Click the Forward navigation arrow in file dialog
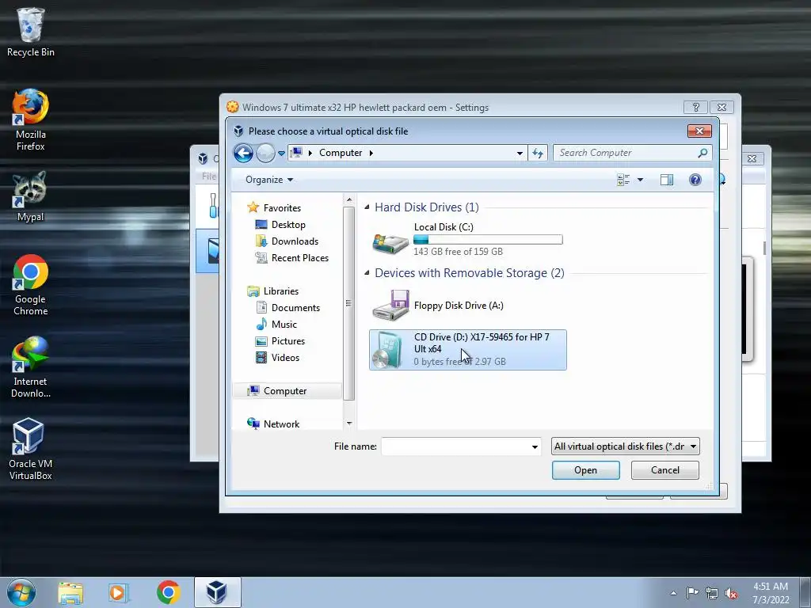 click(265, 153)
